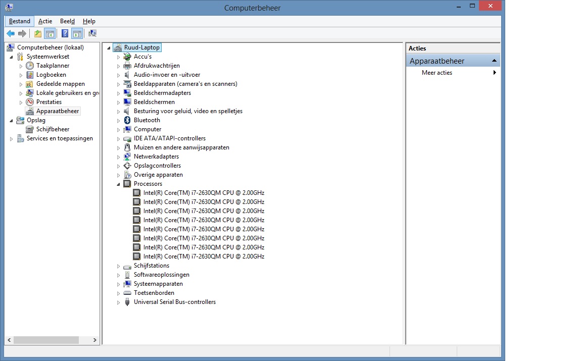Click the Taakplanner clock icon
The image size is (582, 361).
(x=30, y=66)
